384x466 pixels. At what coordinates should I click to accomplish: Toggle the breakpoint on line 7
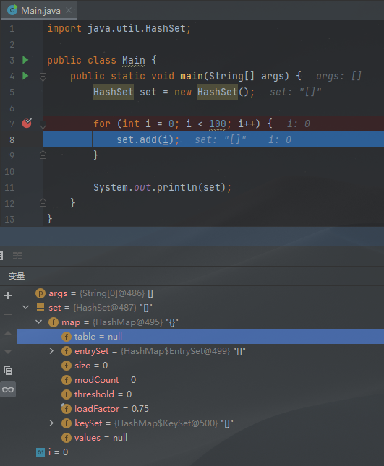coord(27,124)
